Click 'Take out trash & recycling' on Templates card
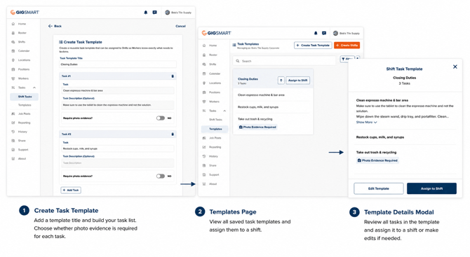The height and width of the screenshot is (257, 470). click(255, 119)
